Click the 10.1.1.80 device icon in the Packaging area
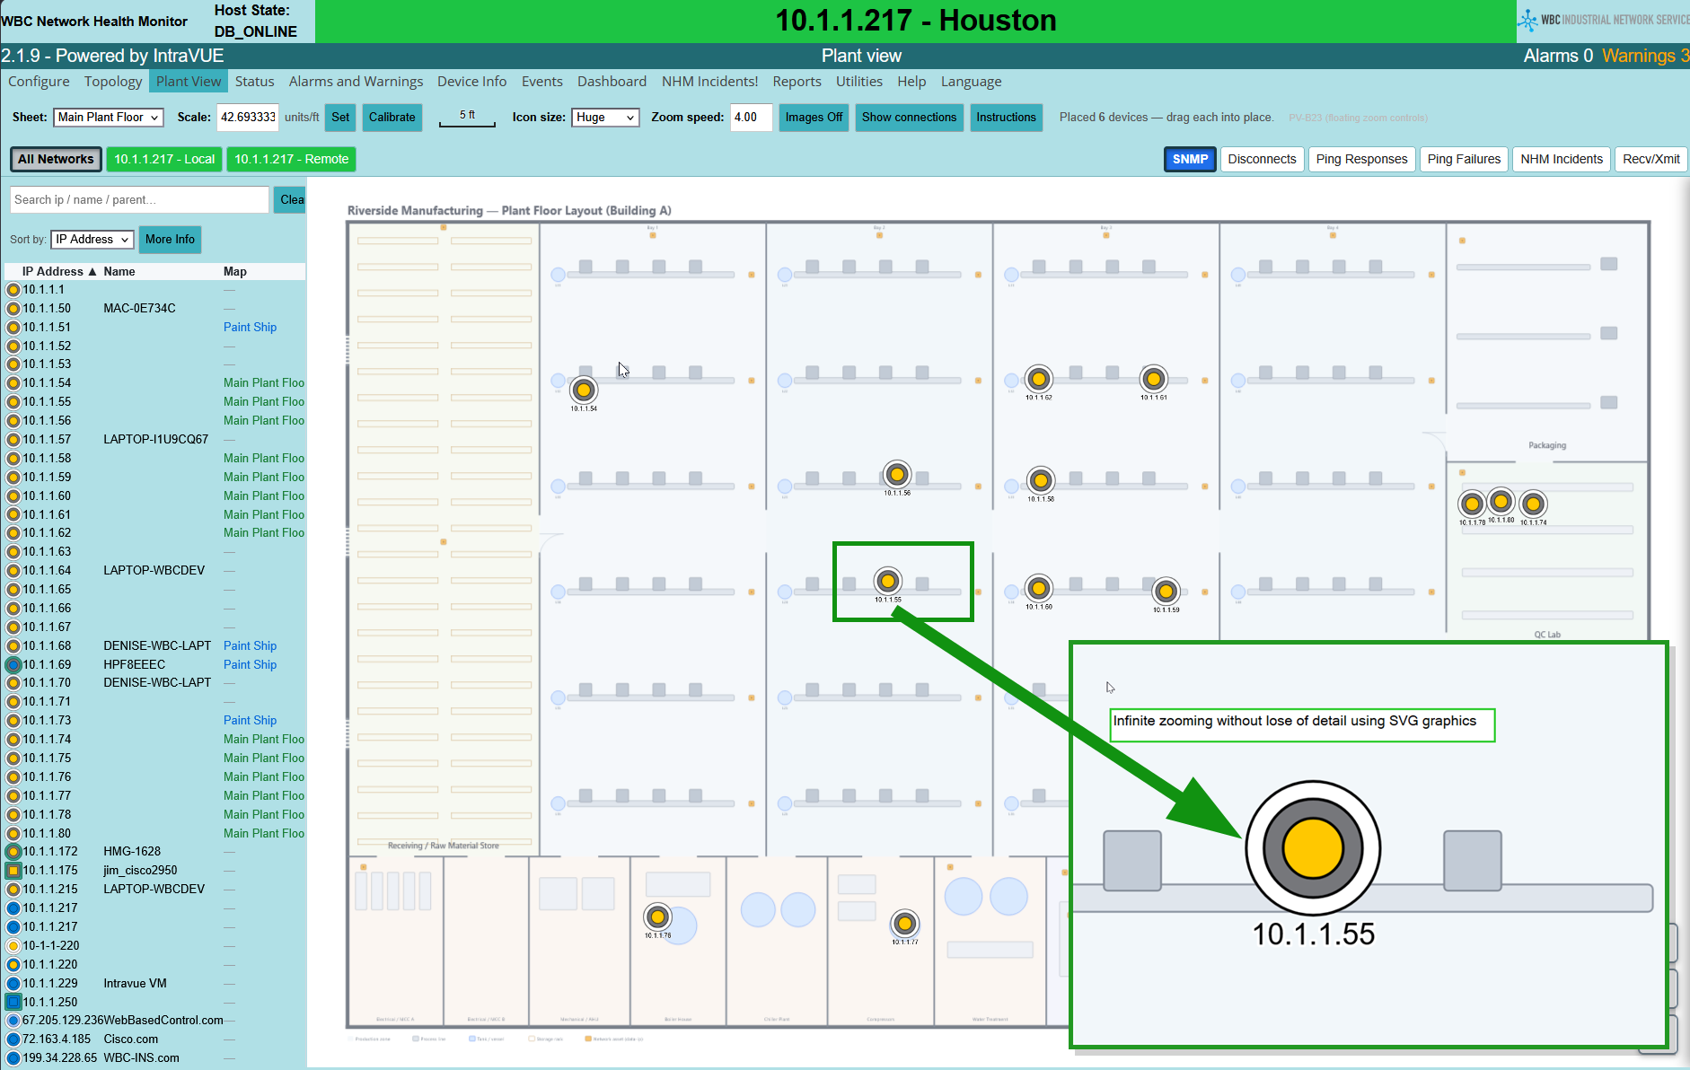The width and height of the screenshot is (1690, 1070). 1501,501
